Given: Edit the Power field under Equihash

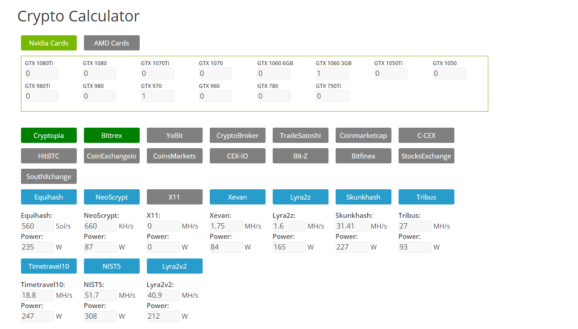Looking at the screenshot, I should [x=37, y=247].
